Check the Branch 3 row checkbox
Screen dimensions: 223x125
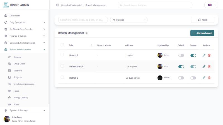[62, 55]
